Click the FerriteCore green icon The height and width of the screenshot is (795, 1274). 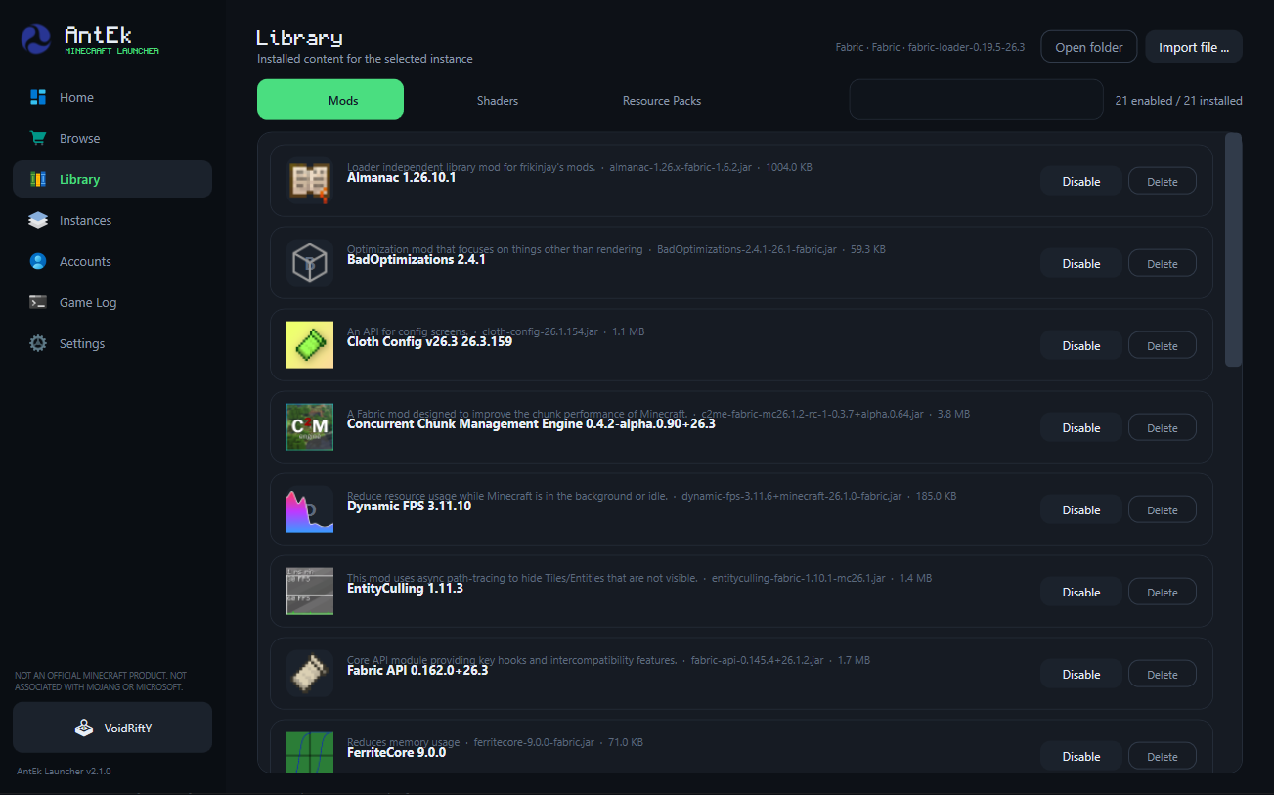click(x=310, y=752)
